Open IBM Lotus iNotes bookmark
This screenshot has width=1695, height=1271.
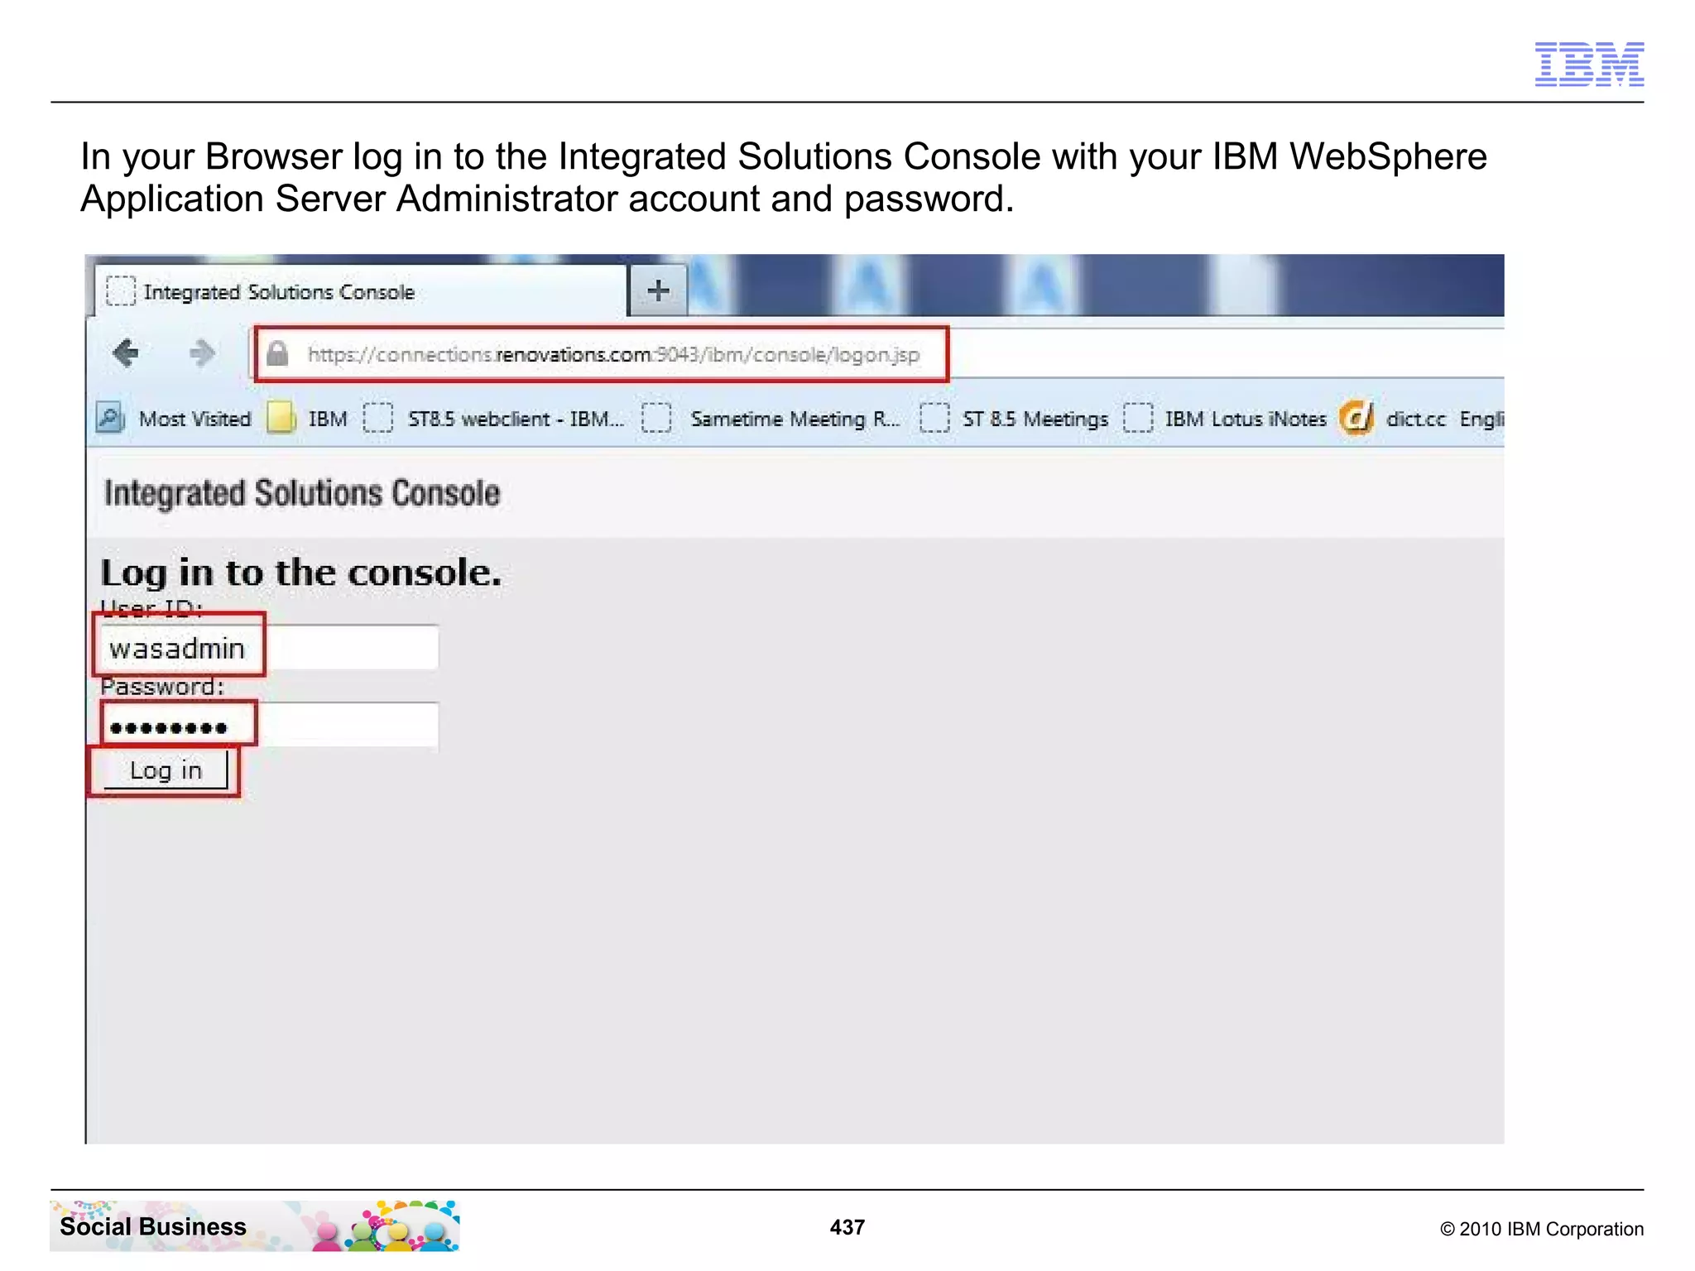tap(1225, 419)
